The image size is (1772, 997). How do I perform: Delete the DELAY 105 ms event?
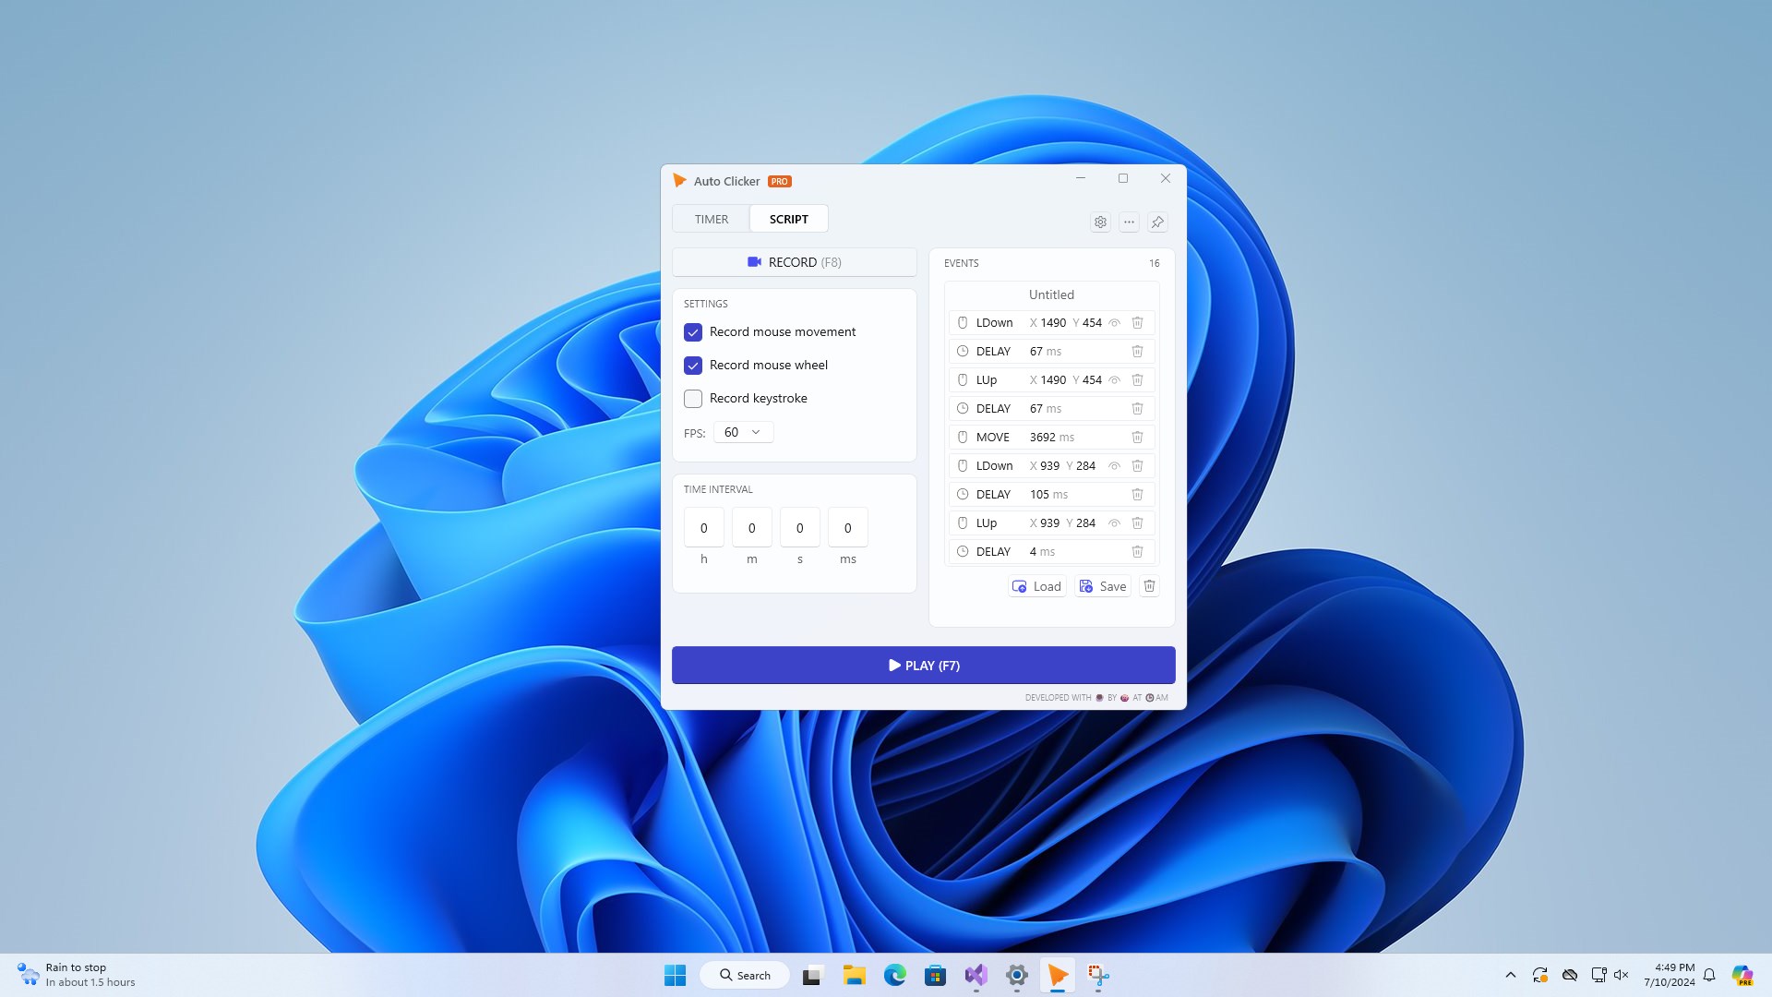click(1137, 494)
